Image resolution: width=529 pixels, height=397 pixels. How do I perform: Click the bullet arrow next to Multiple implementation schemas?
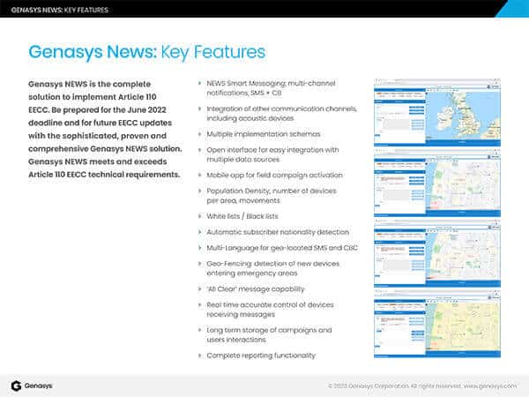tap(199, 133)
